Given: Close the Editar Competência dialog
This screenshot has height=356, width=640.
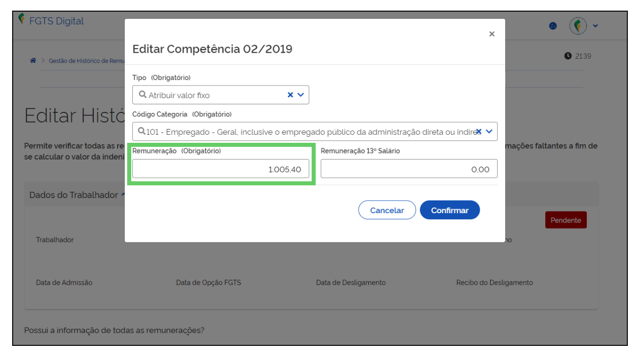Looking at the screenshot, I should click(x=492, y=34).
